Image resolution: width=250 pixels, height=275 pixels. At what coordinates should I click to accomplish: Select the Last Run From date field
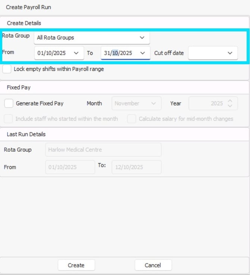tap(70, 167)
